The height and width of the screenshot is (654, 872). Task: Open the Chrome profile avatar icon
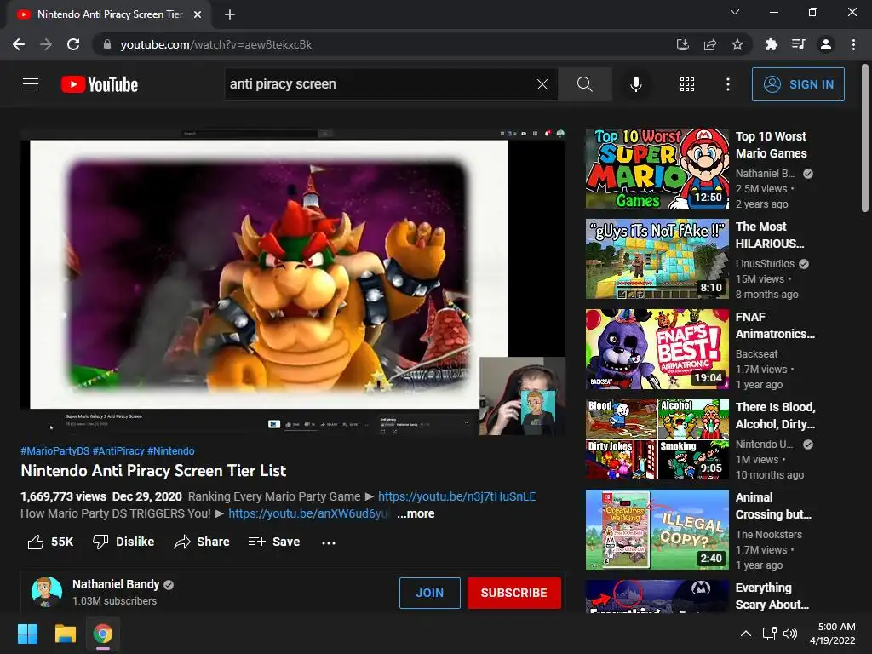point(826,44)
